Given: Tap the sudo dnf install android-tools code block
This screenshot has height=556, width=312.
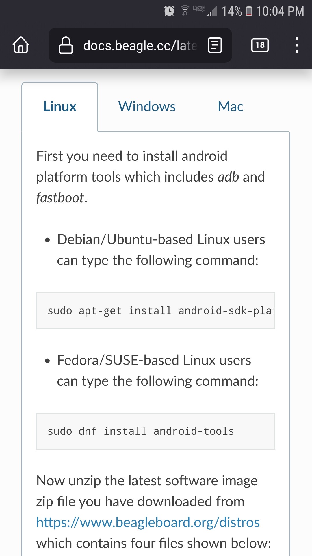Looking at the screenshot, I should point(155,431).
